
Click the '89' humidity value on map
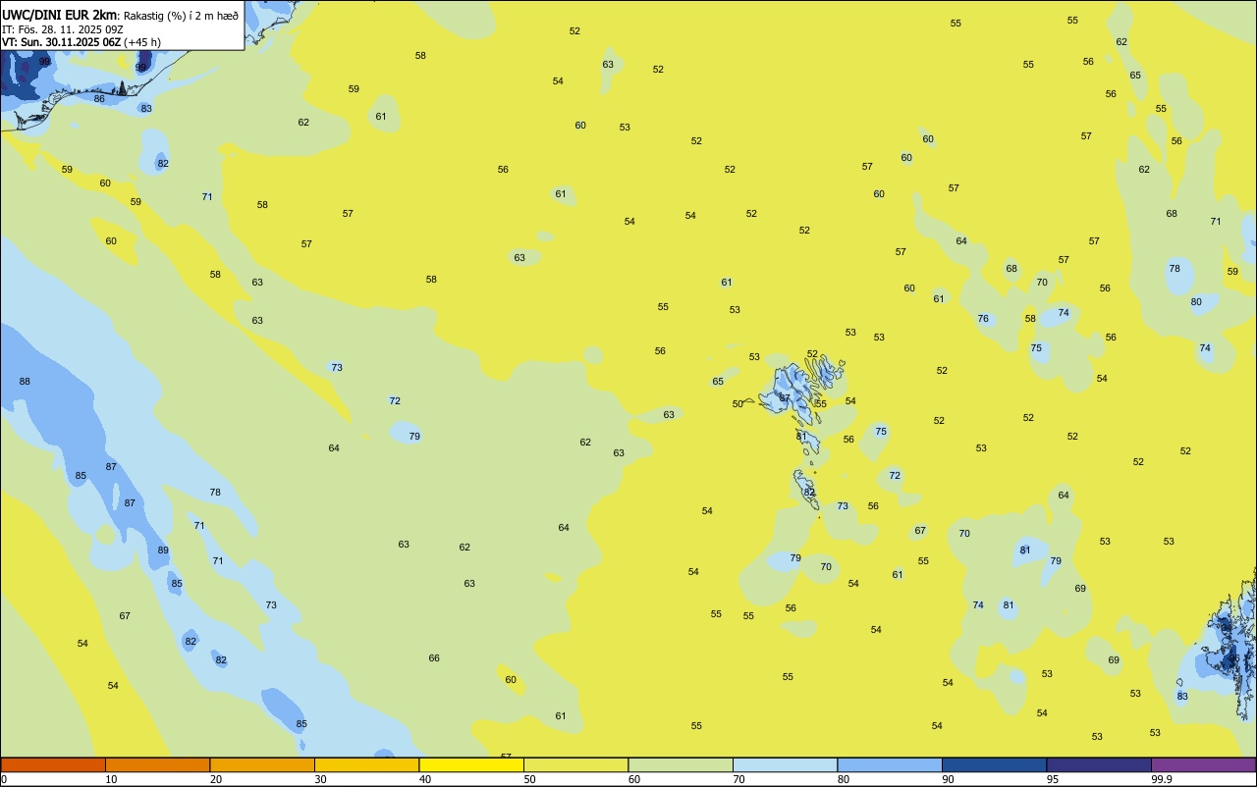click(x=163, y=551)
